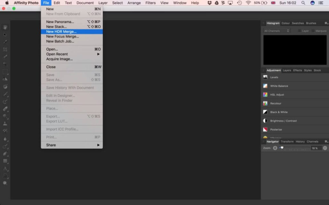Switch to the Layers tab
Screen dimensions: 329x205
click(x=287, y=70)
